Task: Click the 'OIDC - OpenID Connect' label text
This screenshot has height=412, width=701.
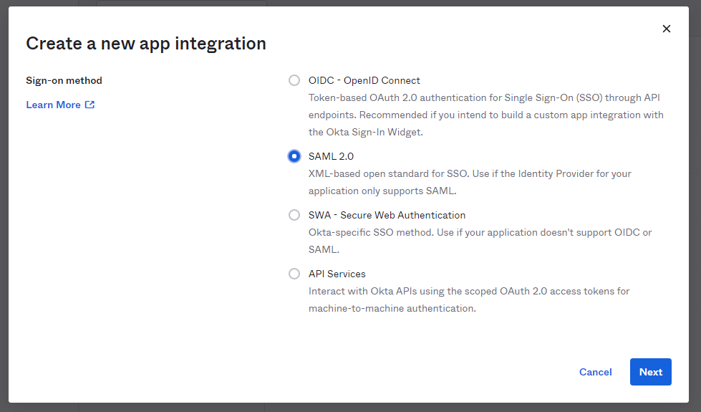Action: click(x=364, y=80)
